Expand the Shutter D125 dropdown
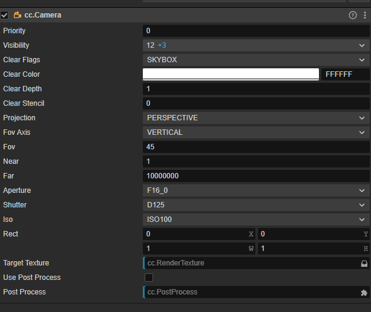 pyautogui.click(x=256, y=205)
